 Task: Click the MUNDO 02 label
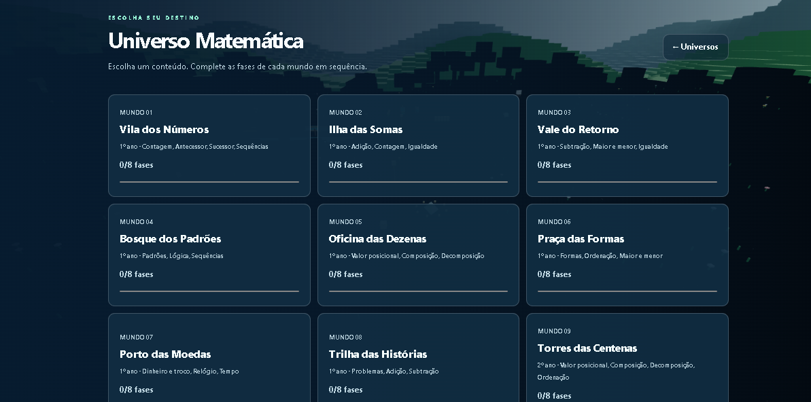345,113
